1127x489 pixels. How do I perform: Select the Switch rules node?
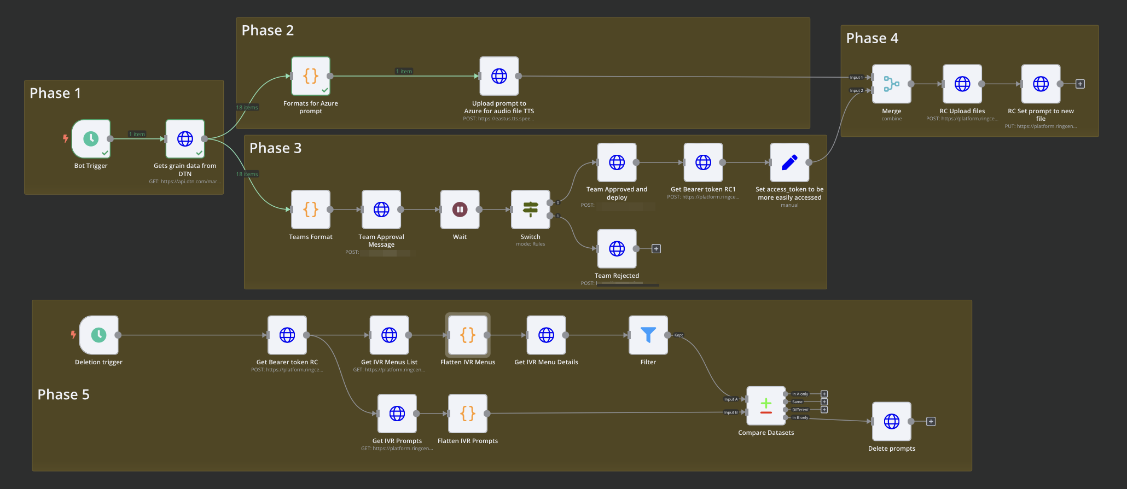point(531,209)
